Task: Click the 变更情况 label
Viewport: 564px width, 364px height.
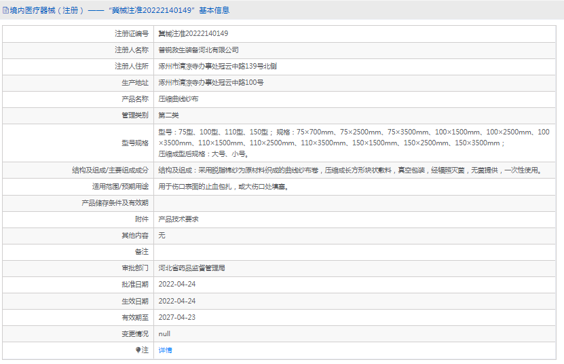Action: [x=135, y=333]
